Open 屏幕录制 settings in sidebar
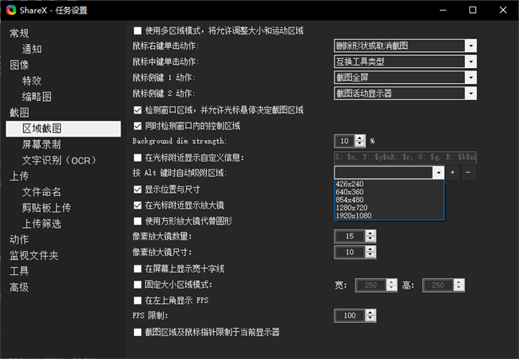This screenshot has height=359, width=519. [42, 144]
